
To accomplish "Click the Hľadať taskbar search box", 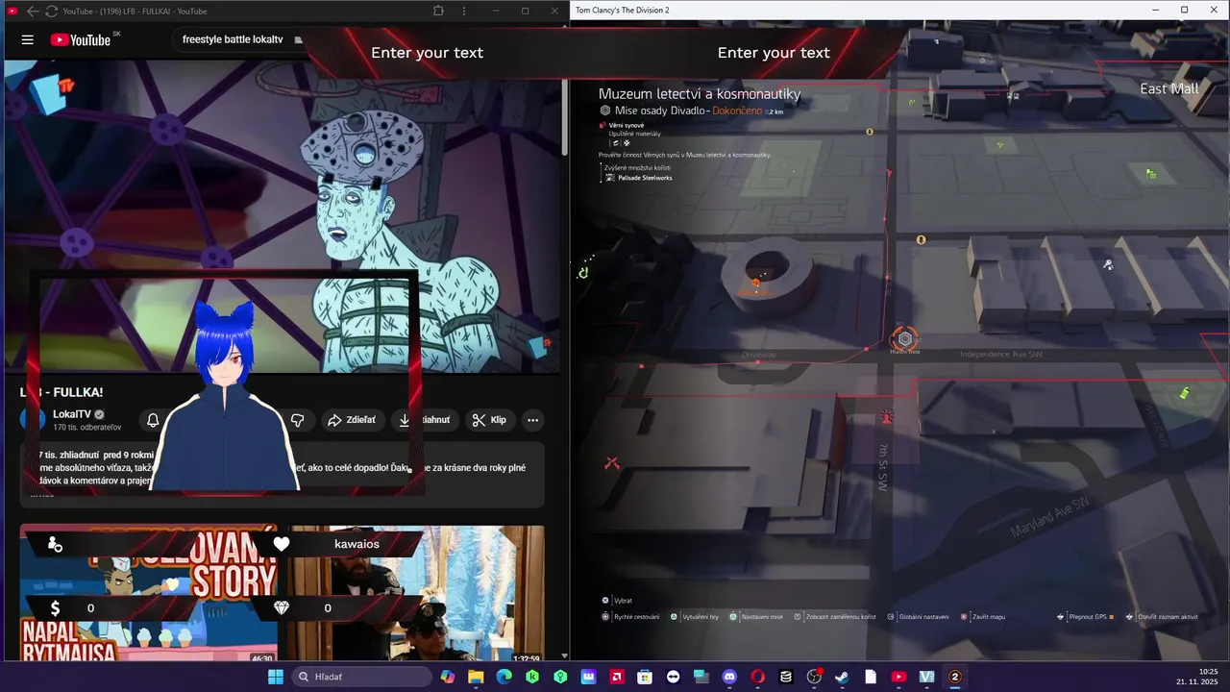I will [x=361, y=677].
